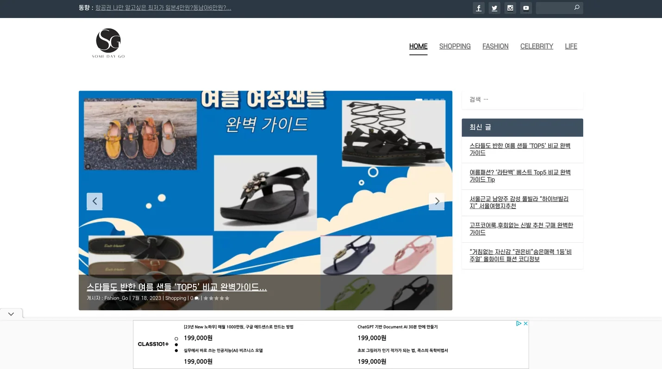Open the Twitter social icon

click(x=494, y=8)
